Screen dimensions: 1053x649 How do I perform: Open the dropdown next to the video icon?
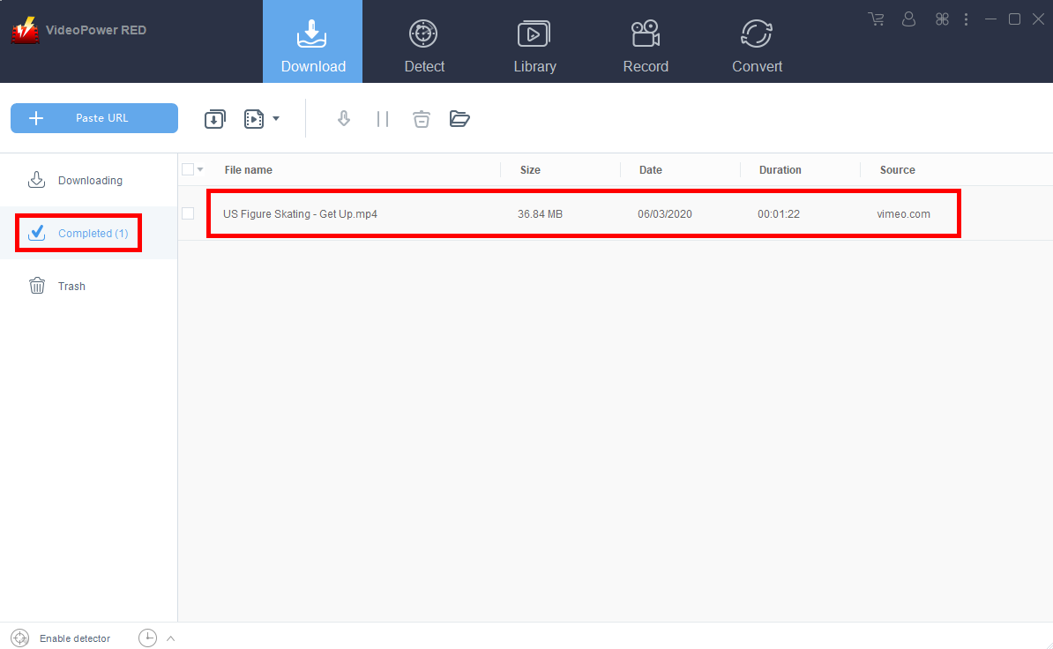point(276,118)
